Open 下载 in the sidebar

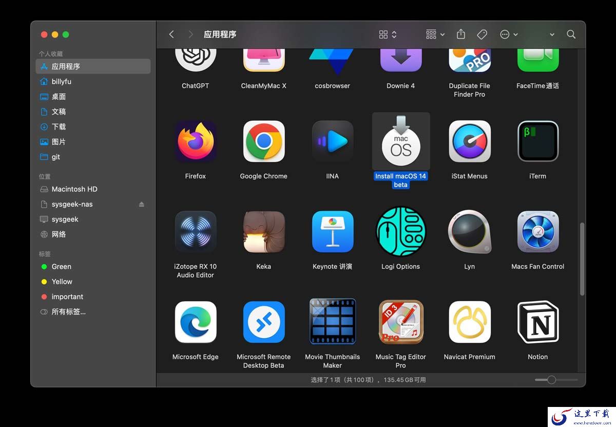[x=93, y=126]
